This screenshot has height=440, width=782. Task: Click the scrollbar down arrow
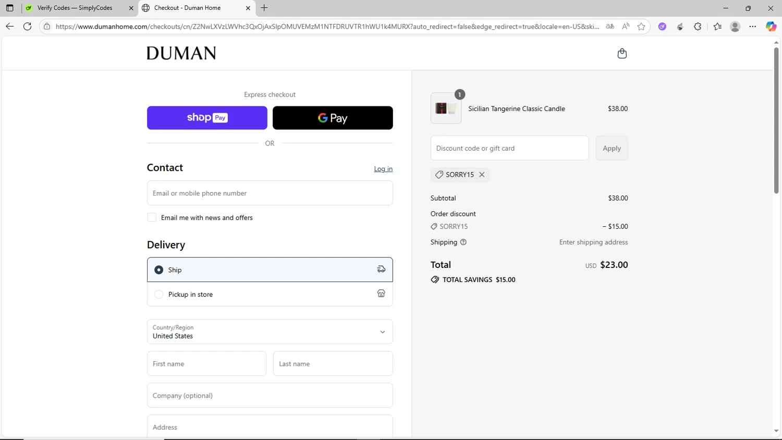tap(776, 431)
